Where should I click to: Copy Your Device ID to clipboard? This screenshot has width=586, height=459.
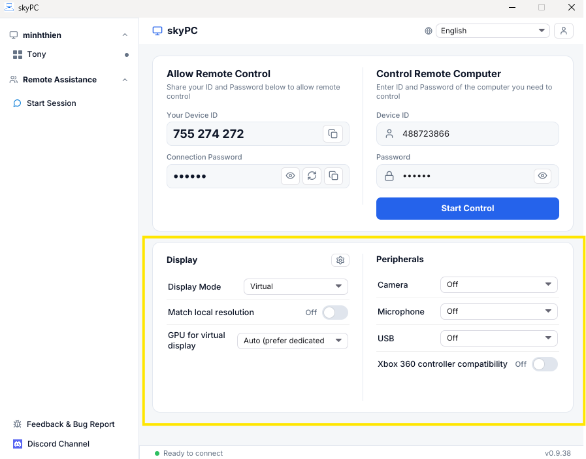click(x=333, y=133)
